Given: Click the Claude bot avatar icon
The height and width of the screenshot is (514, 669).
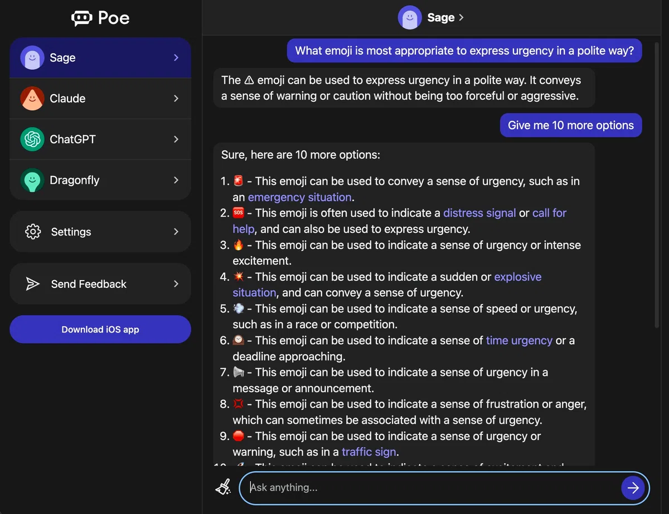Looking at the screenshot, I should click(x=32, y=99).
